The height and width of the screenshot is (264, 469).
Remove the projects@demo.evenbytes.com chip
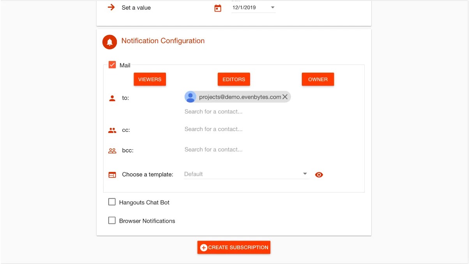[285, 97]
